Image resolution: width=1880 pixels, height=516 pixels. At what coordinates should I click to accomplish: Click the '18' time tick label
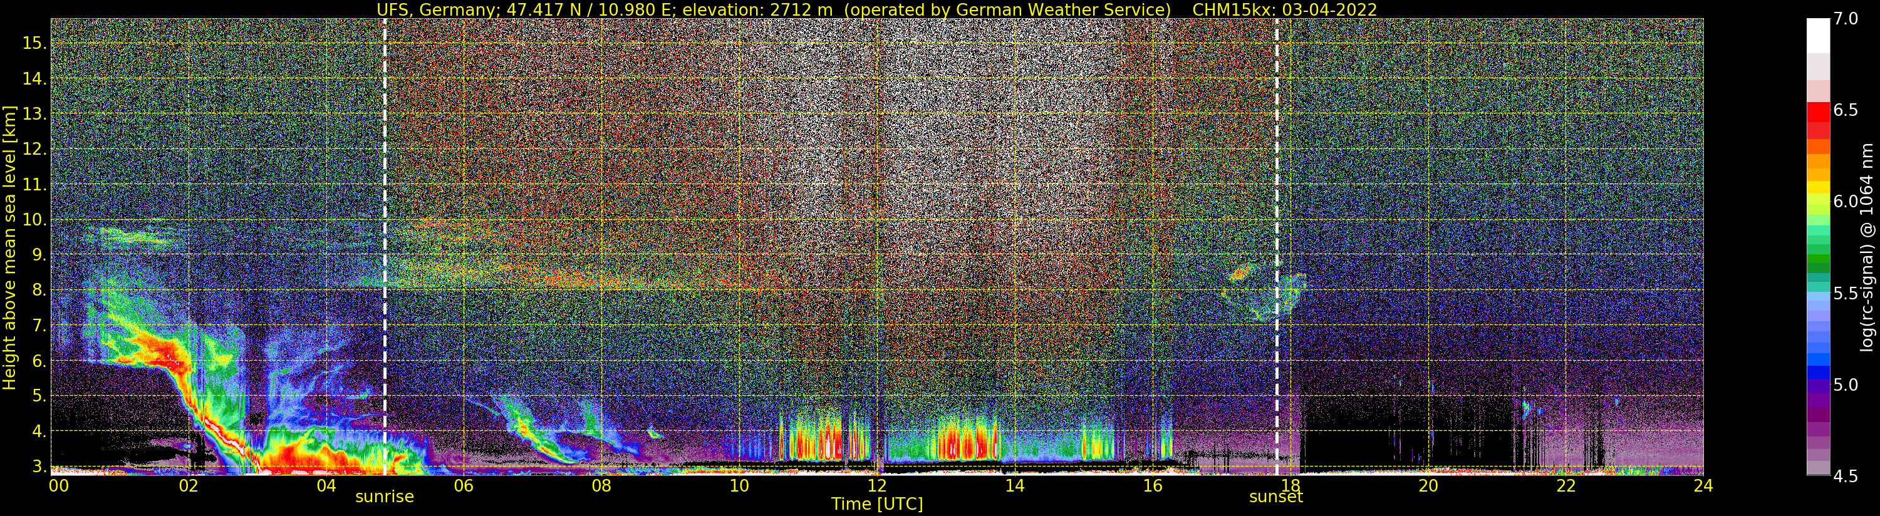pyautogui.click(x=1291, y=486)
